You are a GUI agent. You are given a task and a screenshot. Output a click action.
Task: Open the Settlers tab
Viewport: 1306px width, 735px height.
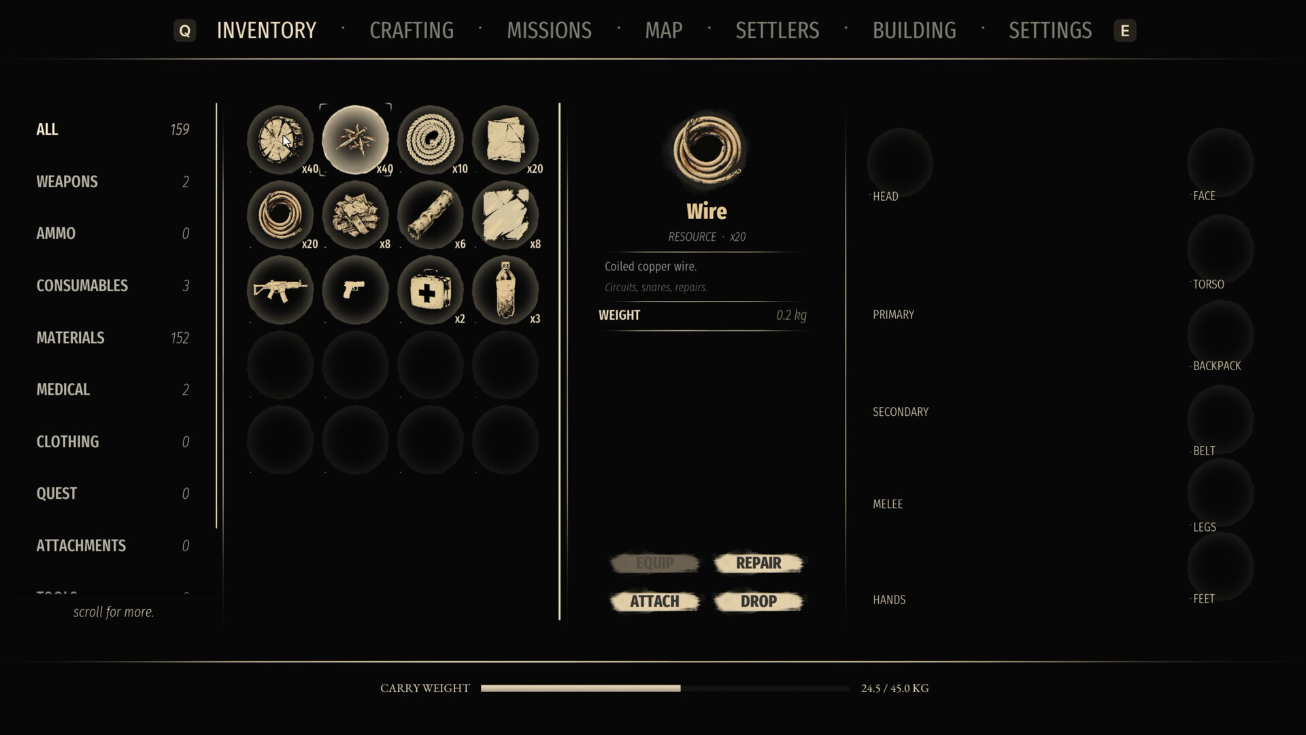tap(777, 31)
